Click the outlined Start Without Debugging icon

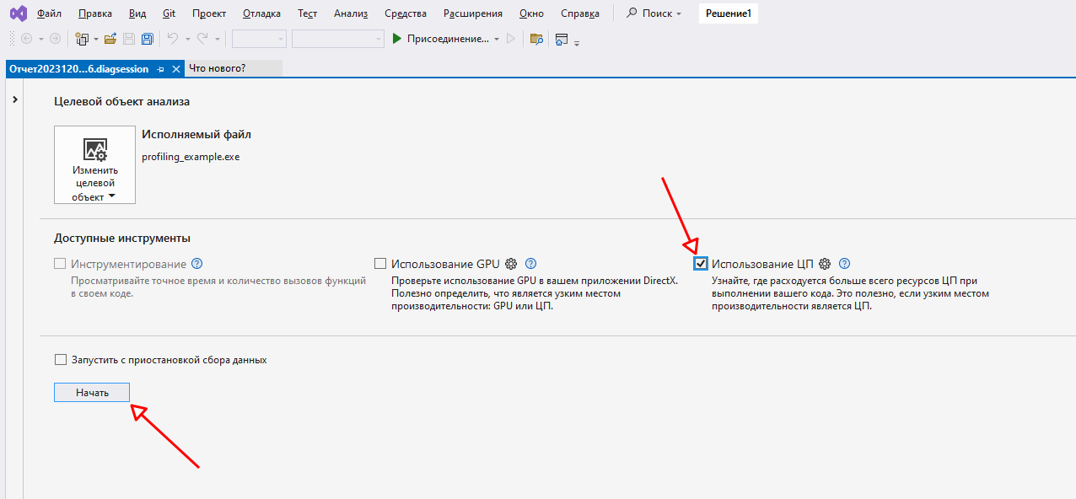point(510,39)
